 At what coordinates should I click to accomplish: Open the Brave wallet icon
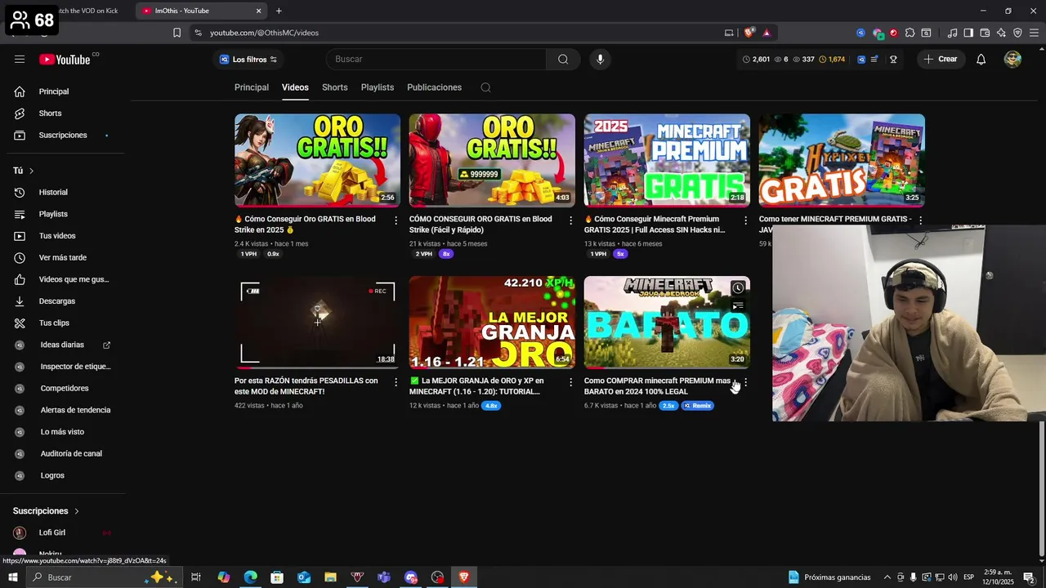985,33
